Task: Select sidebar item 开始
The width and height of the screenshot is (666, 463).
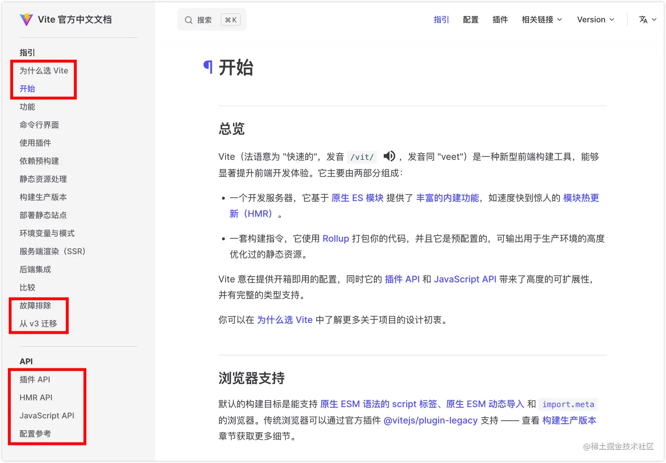Action: (27, 88)
